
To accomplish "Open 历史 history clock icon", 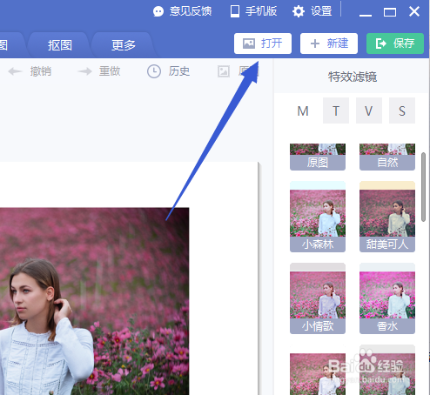I will coord(154,71).
